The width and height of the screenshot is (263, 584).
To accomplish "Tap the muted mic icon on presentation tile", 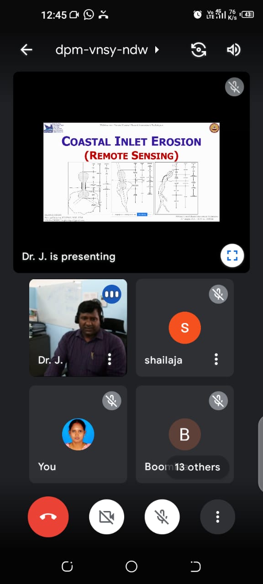I will click(234, 86).
